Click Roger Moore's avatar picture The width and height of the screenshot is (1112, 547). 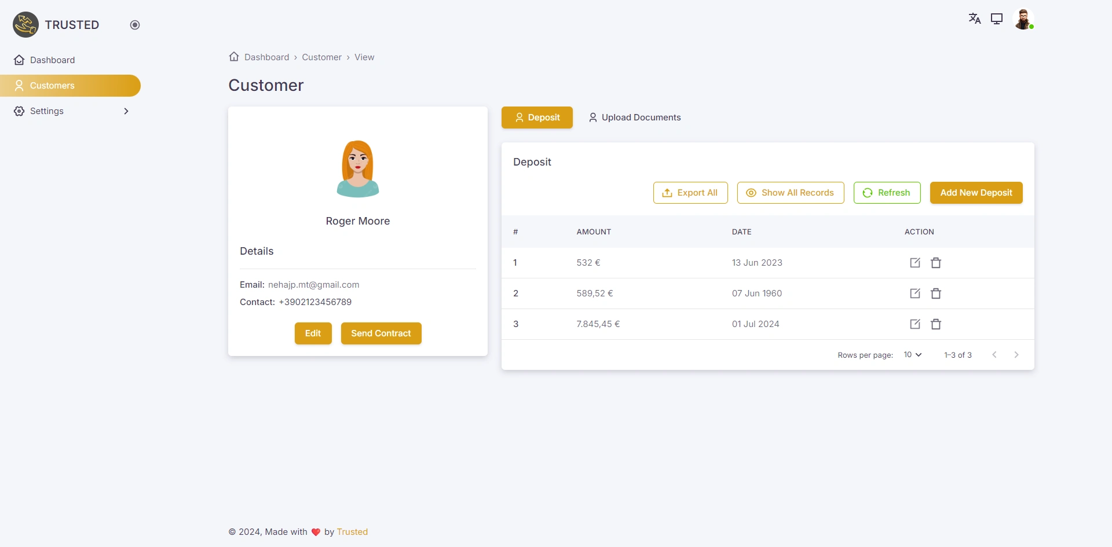tap(358, 169)
